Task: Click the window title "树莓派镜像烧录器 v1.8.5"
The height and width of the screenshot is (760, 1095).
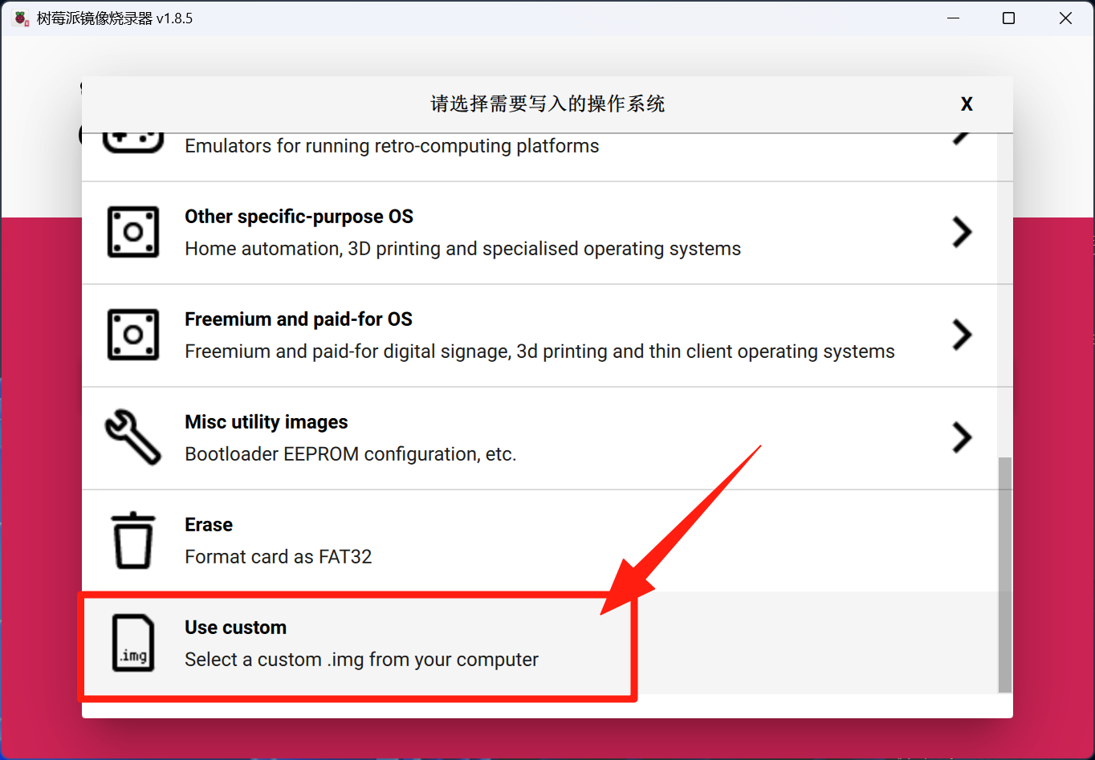Action: click(x=115, y=18)
